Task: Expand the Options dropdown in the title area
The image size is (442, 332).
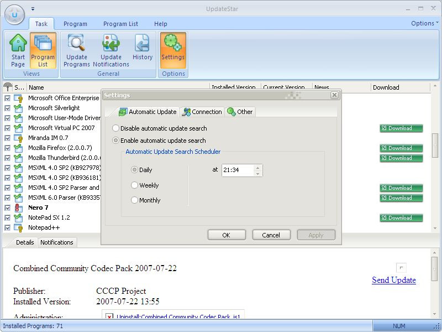Action: (x=425, y=23)
